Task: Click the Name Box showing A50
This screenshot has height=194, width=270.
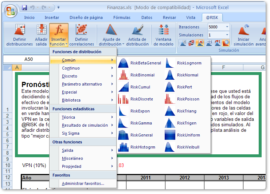Action: (x=26, y=59)
